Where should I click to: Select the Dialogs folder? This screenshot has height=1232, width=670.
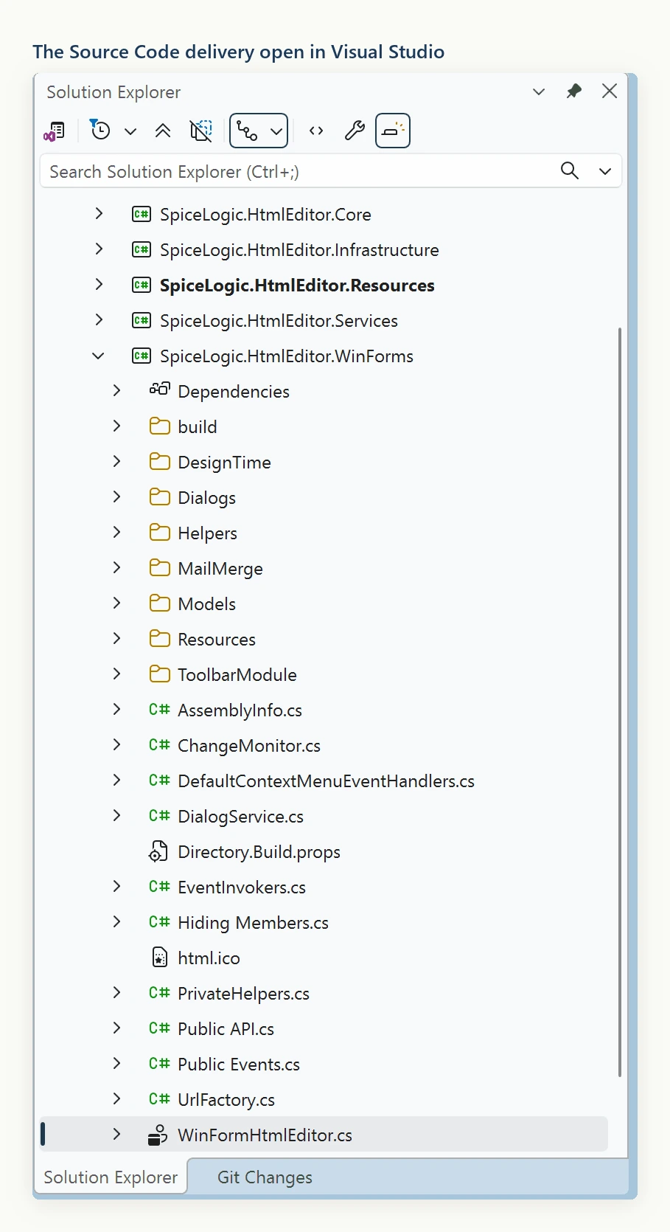[207, 498]
